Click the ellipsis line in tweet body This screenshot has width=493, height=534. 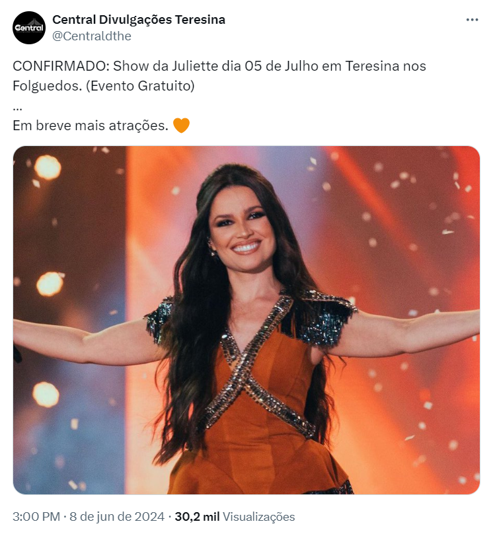(17, 109)
